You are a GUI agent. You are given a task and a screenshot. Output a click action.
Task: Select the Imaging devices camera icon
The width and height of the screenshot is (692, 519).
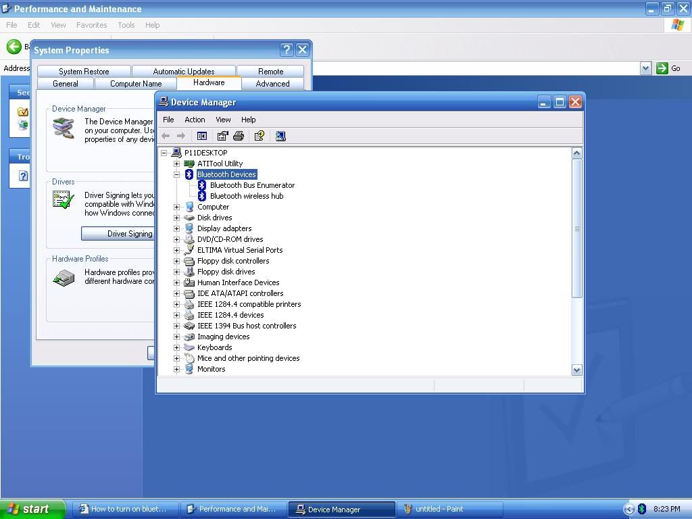(189, 337)
